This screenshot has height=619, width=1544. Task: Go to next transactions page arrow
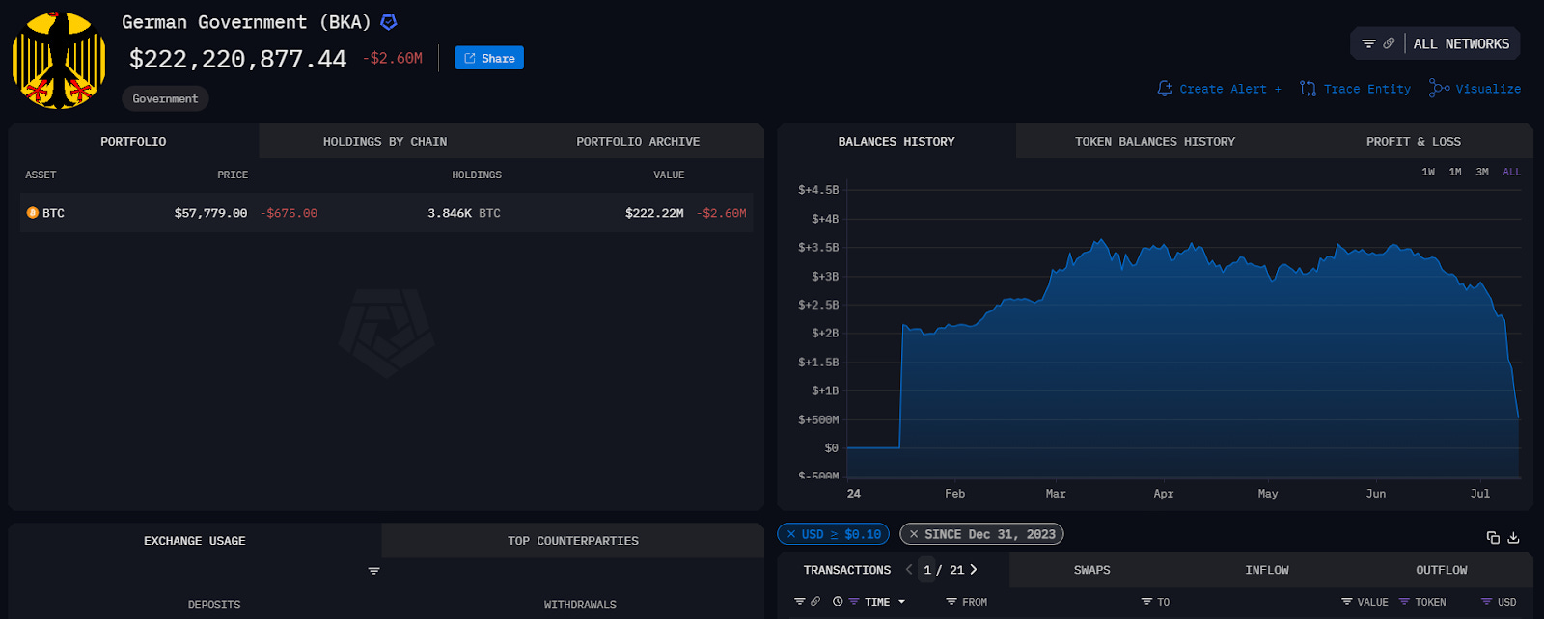[974, 570]
